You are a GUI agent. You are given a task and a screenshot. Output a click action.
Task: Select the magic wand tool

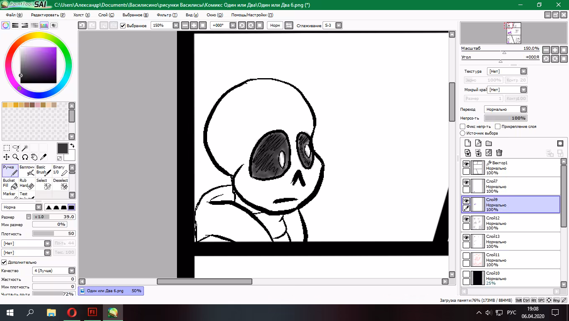tap(25, 148)
